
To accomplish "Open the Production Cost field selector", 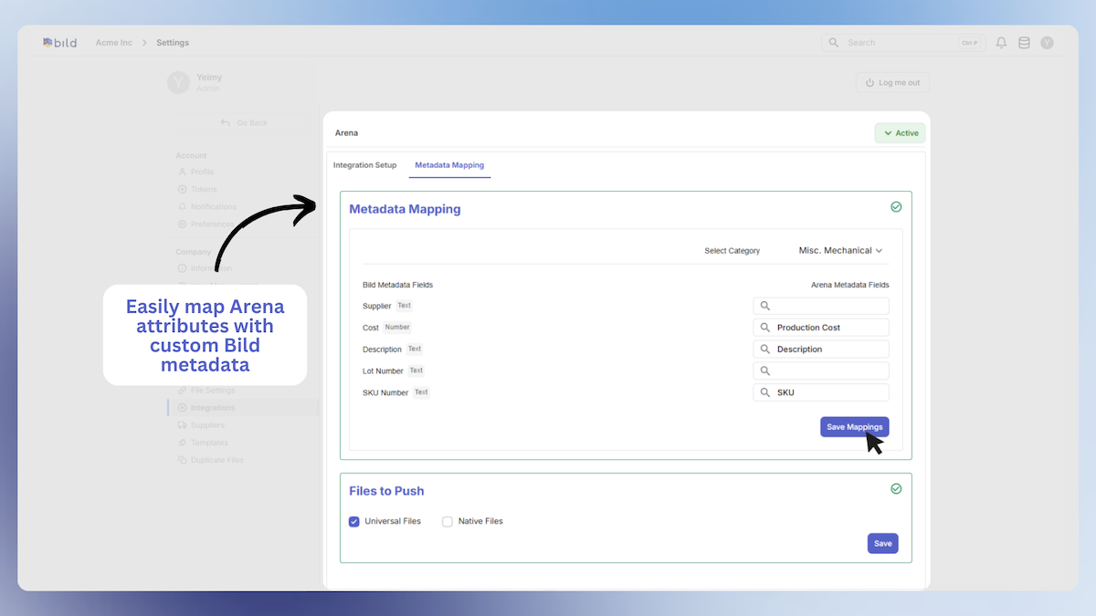I will (x=820, y=328).
